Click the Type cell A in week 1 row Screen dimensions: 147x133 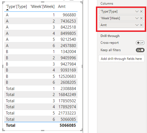click(7, 15)
